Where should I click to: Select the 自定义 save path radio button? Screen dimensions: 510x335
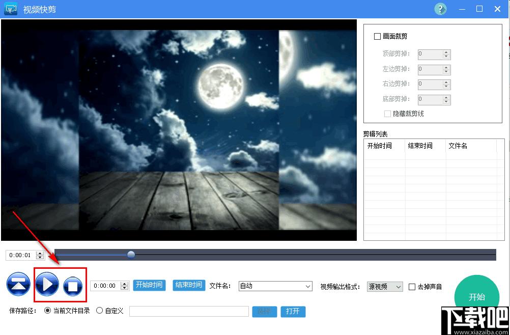click(100, 311)
